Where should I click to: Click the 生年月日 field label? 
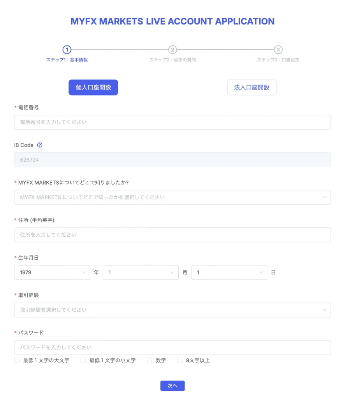coord(28,258)
